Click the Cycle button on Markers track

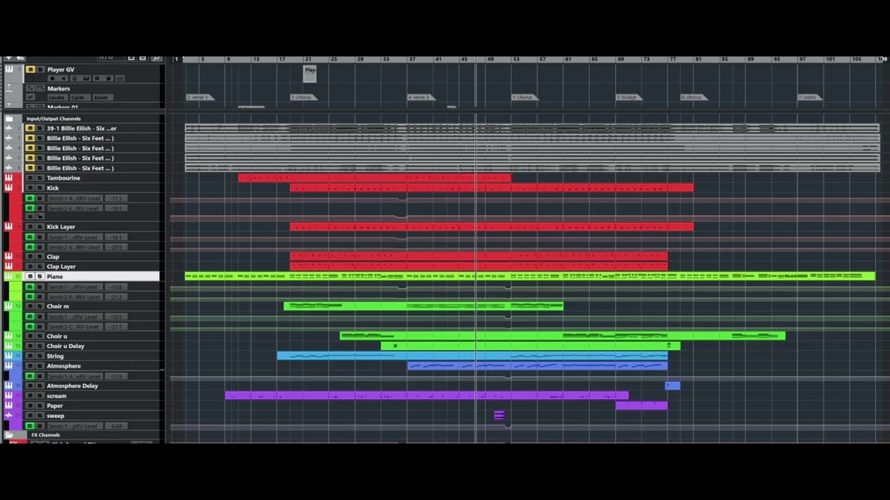coord(79,97)
